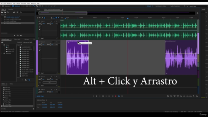
Task: Expand the voice edited processed.wav file entry
Action: tap(2, 23)
